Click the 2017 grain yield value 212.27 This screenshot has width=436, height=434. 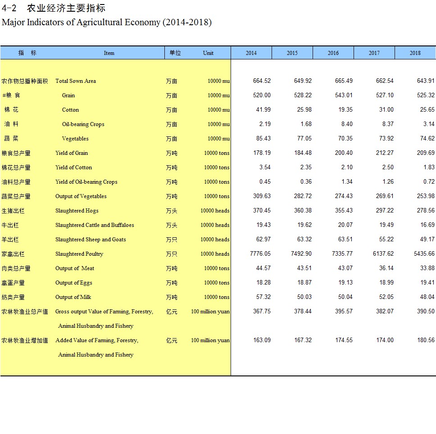pos(384,153)
